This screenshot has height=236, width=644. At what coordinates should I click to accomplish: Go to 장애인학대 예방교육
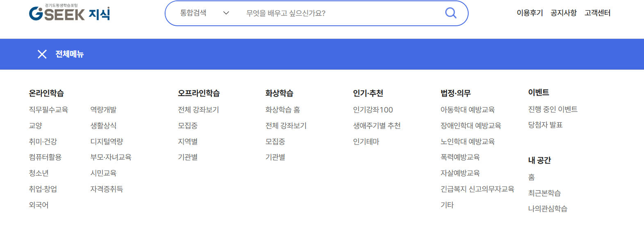click(x=471, y=126)
